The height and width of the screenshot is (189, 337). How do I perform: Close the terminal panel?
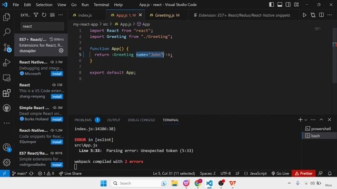pos(330,120)
